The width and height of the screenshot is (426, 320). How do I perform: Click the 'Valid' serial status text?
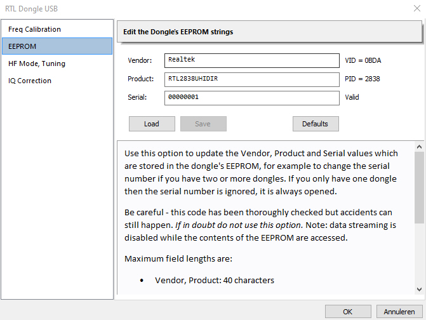point(352,97)
